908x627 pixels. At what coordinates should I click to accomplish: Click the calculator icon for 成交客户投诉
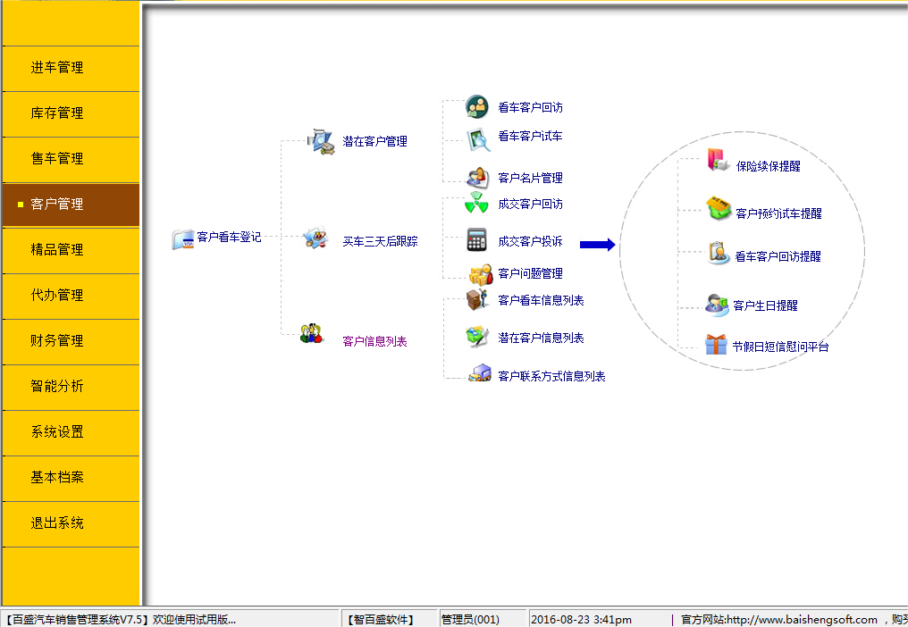coord(476,239)
